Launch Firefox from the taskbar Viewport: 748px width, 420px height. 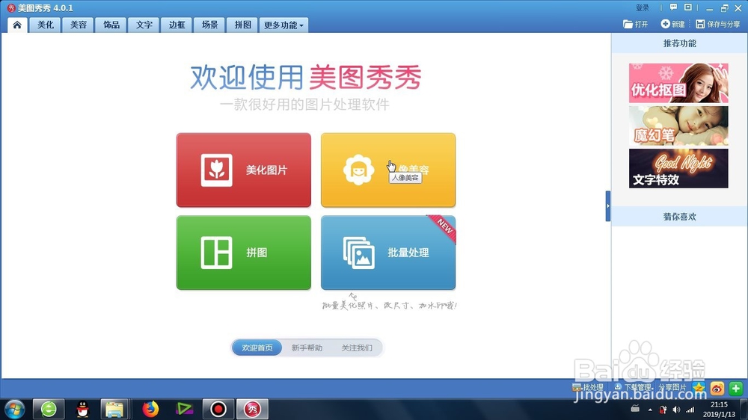[x=150, y=409]
